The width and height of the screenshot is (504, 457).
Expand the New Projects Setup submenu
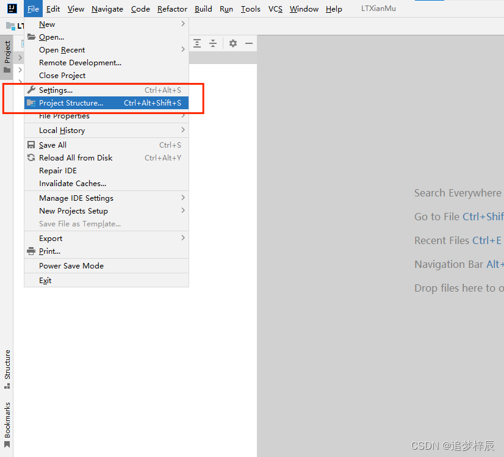(106, 211)
